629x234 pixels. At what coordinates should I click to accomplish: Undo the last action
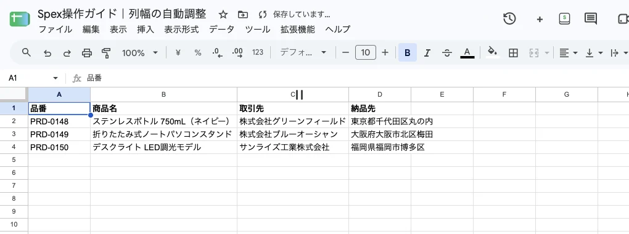(x=47, y=53)
